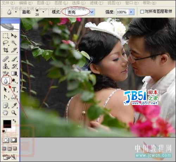The image size is (176, 162).
Task: Open the 图层(L) menu
Action: [x=61, y=3]
